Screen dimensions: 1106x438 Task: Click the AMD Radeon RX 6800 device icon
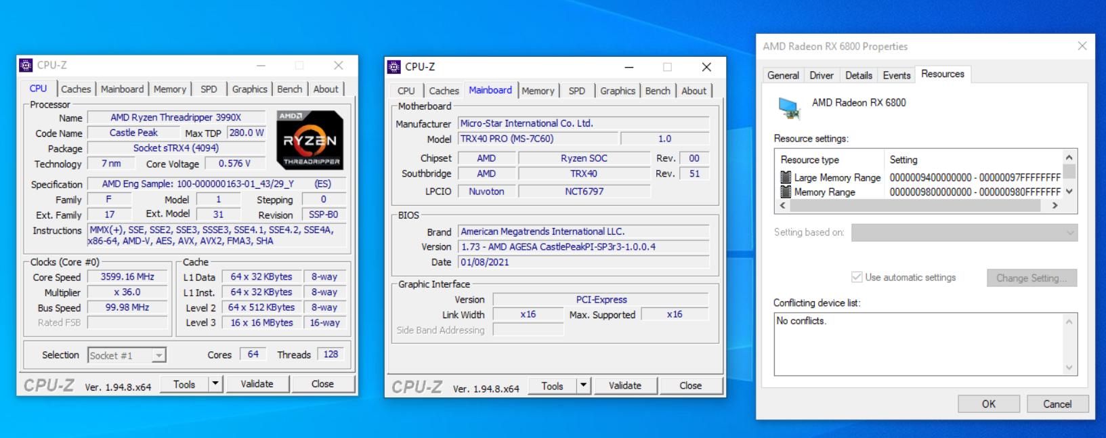pos(788,108)
